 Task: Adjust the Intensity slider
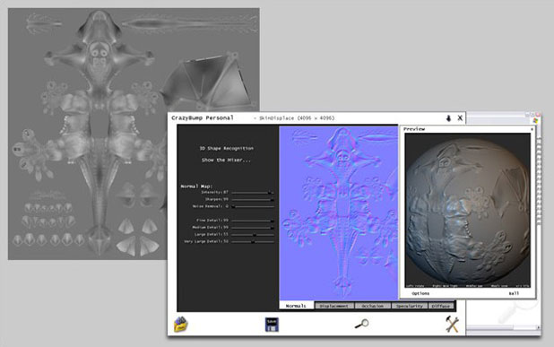pos(253,193)
